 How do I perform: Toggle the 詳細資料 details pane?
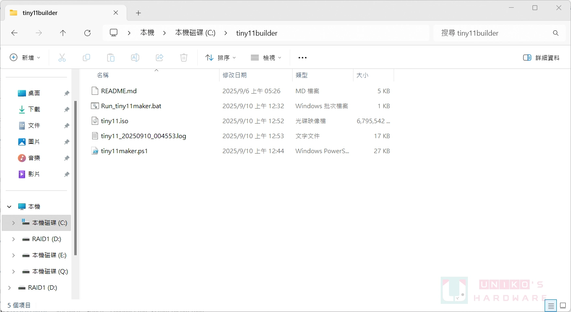541,58
